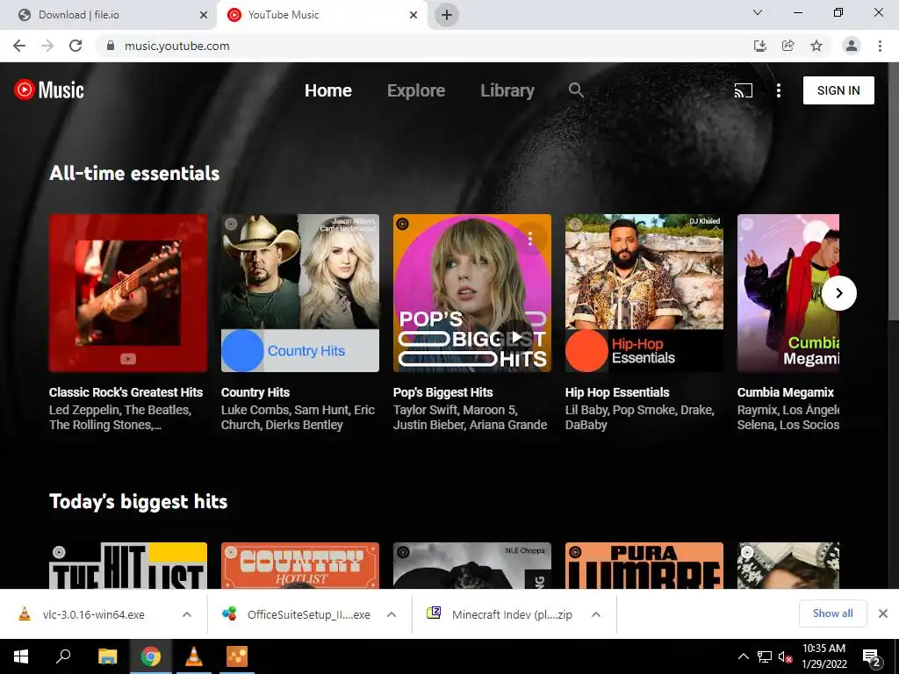899x674 pixels.
Task: Go back with the browser back arrow
Action: (19, 46)
